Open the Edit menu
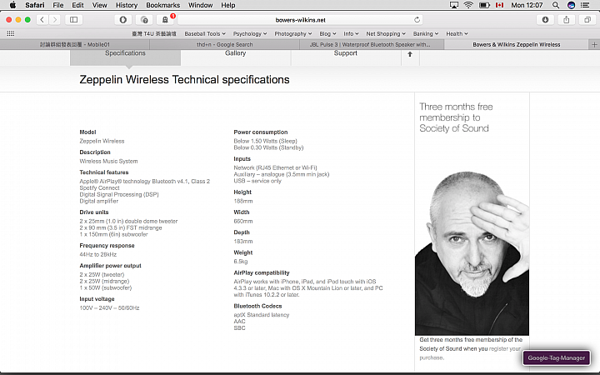Viewport: 600px width, 375px height. coord(77,5)
